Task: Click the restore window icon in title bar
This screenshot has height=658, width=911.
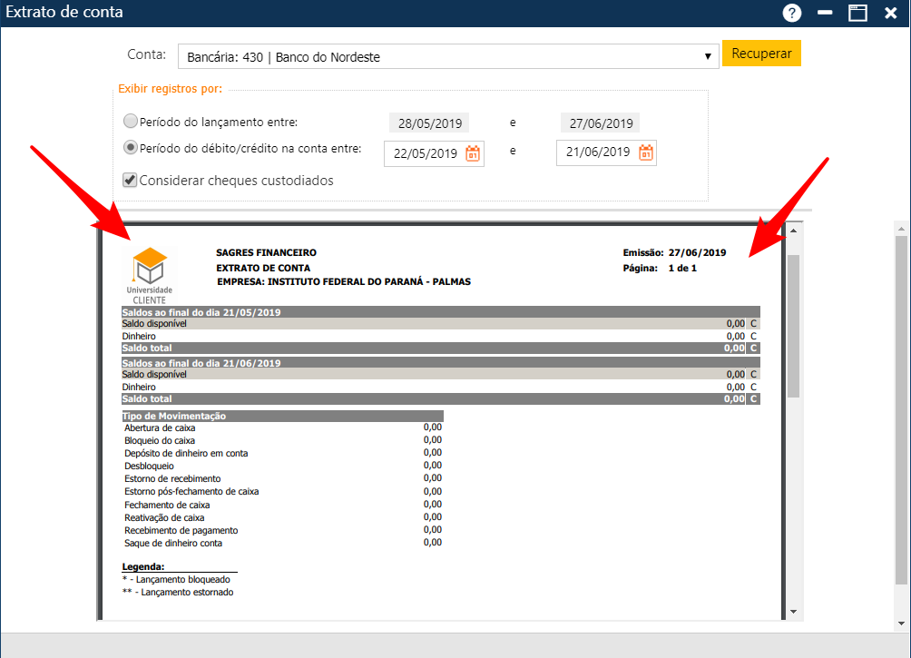Action: click(x=857, y=13)
